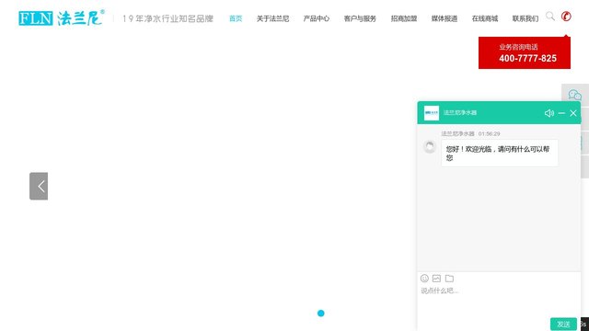589x331 pixels.
Task: Open 首页 menu item
Action: [236, 18]
